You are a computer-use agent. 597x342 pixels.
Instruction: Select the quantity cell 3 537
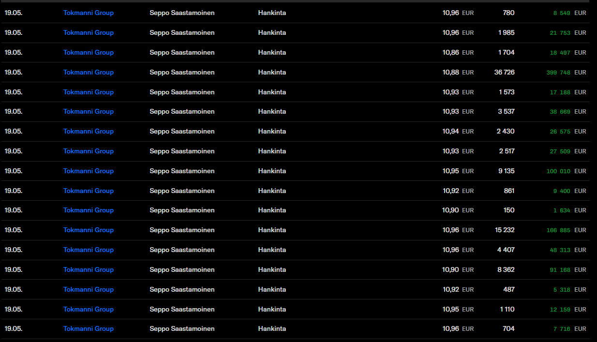pos(507,112)
